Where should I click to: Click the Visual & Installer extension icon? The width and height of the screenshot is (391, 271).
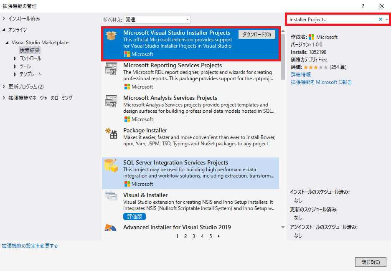(x=111, y=196)
